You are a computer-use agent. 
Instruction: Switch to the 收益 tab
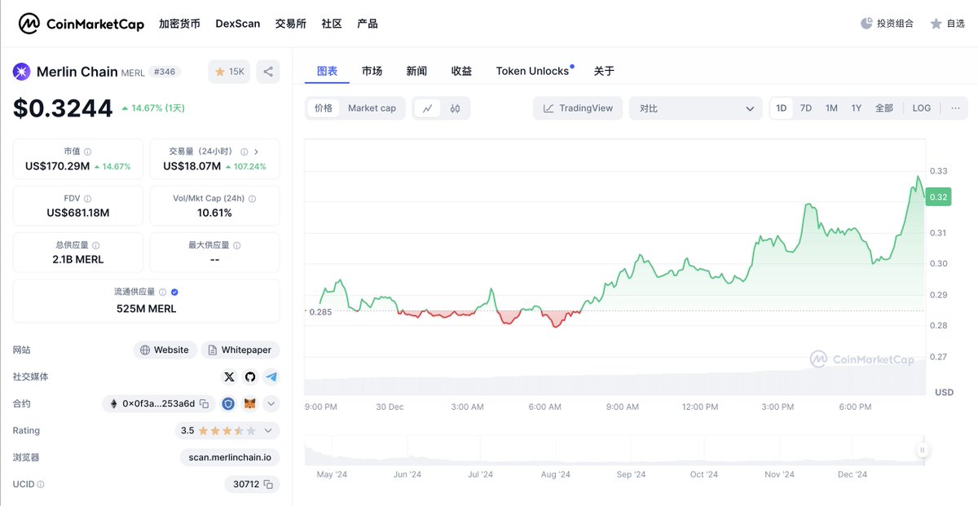(x=461, y=71)
